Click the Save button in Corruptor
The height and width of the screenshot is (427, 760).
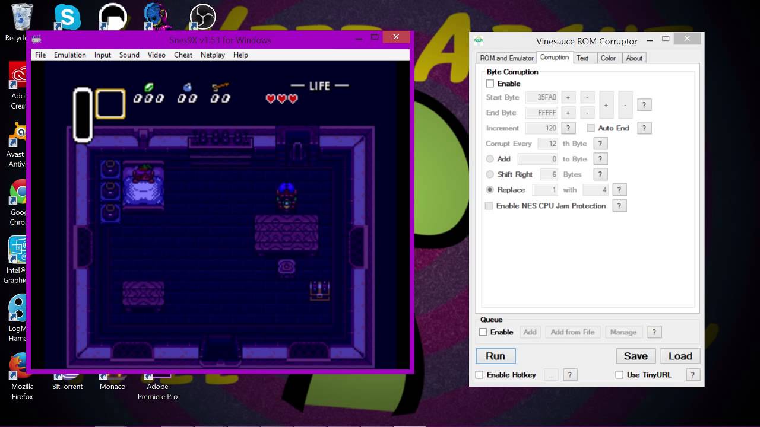635,356
